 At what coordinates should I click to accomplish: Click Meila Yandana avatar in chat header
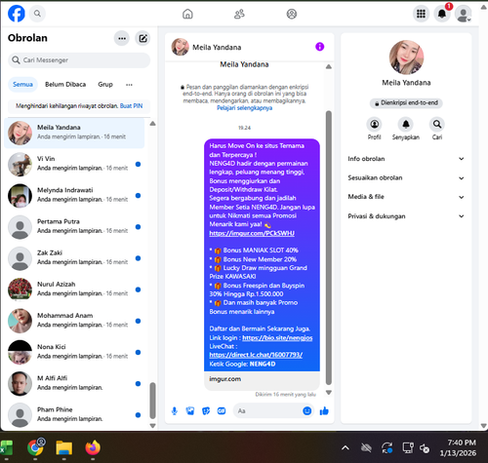181,47
